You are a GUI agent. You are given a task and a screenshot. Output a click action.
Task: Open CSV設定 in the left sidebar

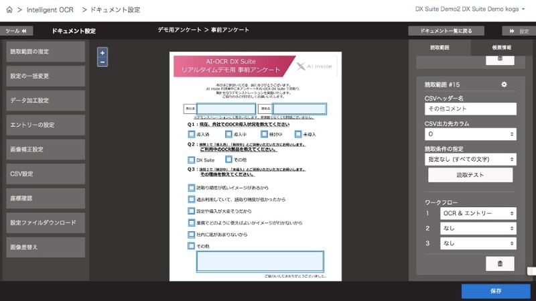(x=46, y=174)
